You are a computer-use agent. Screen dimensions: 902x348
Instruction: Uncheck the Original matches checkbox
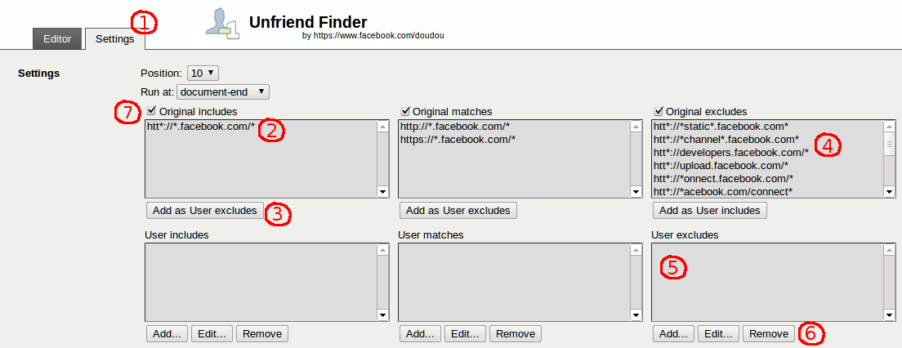coord(405,111)
